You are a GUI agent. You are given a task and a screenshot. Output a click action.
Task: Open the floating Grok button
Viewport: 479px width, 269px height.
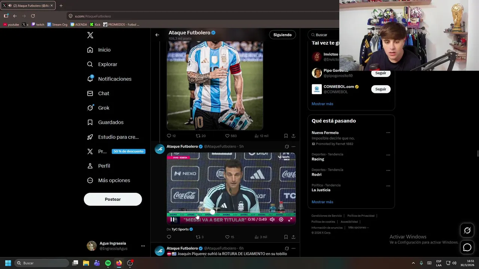tap(467, 231)
